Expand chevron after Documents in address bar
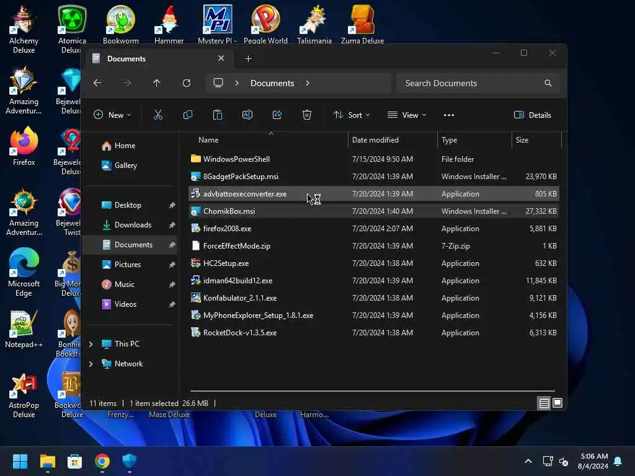The width and height of the screenshot is (635, 476). click(308, 83)
